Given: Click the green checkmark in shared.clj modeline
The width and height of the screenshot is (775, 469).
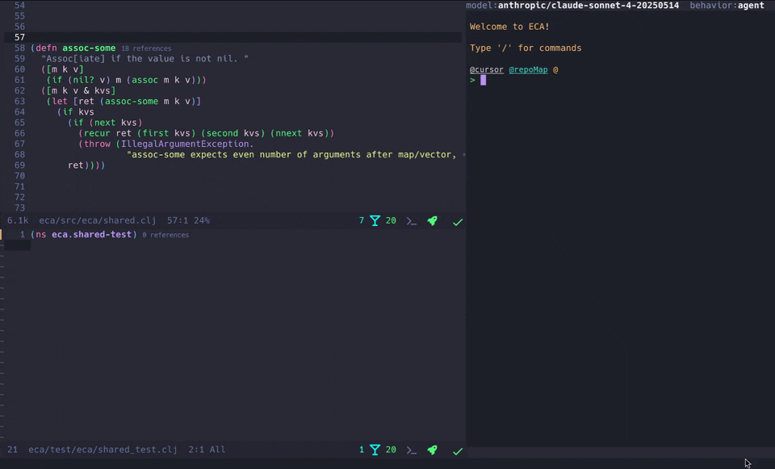Looking at the screenshot, I should [458, 222].
